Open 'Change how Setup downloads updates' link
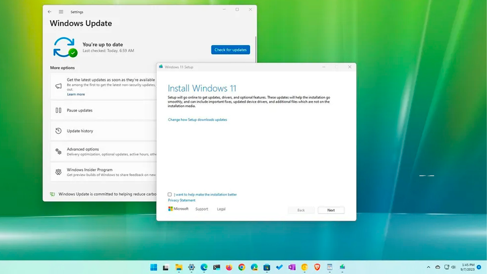This screenshot has width=487, height=274. coord(197,119)
